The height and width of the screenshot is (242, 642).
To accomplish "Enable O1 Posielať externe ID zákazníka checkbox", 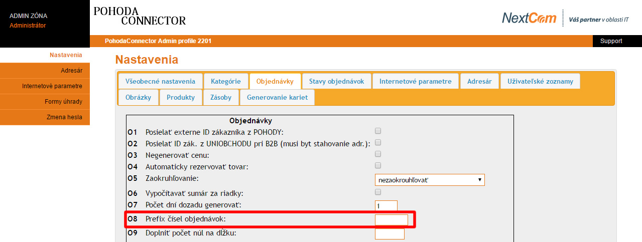I will (x=378, y=131).
